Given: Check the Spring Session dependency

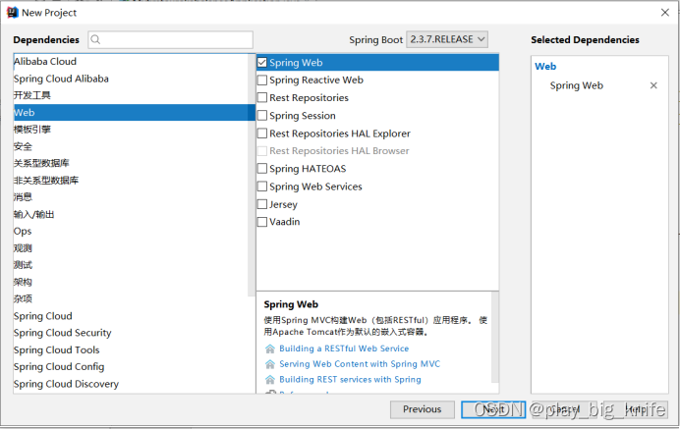Looking at the screenshot, I should click(262, 116).
